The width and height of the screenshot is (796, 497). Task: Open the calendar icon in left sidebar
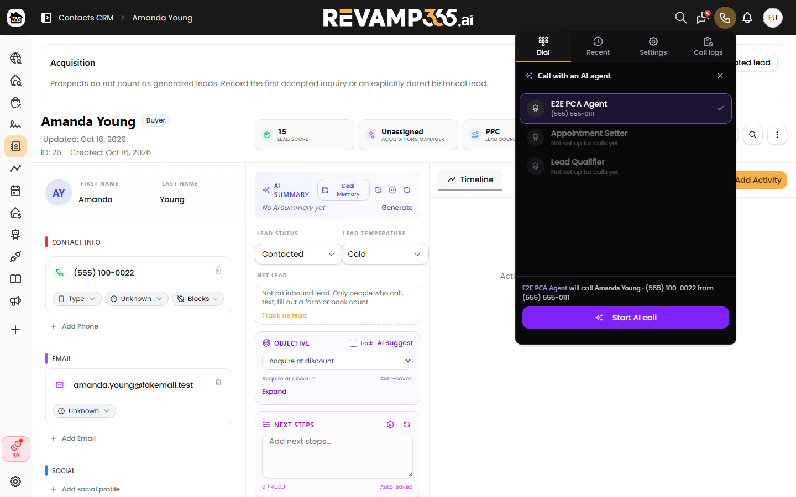coord(15,191)
